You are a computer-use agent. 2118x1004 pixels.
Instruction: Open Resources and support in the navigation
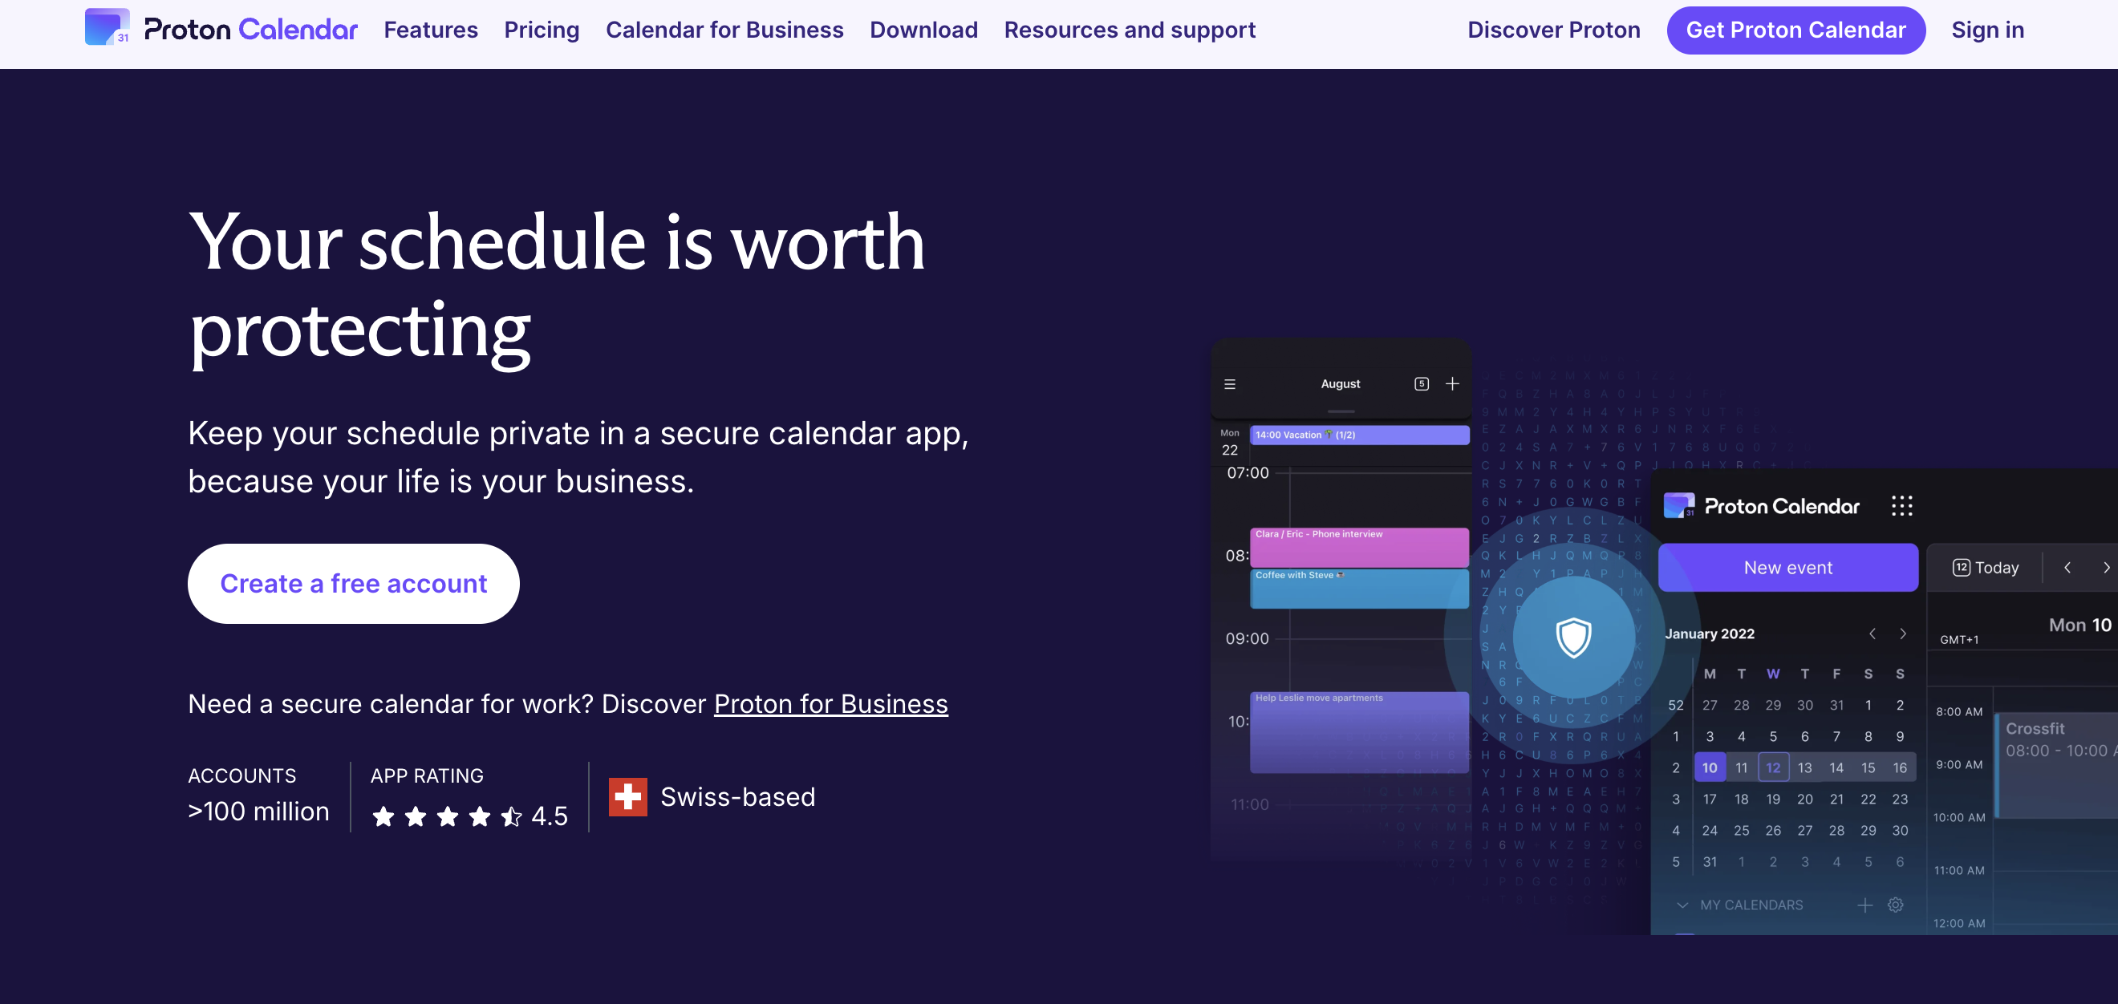click(1129, 30)
